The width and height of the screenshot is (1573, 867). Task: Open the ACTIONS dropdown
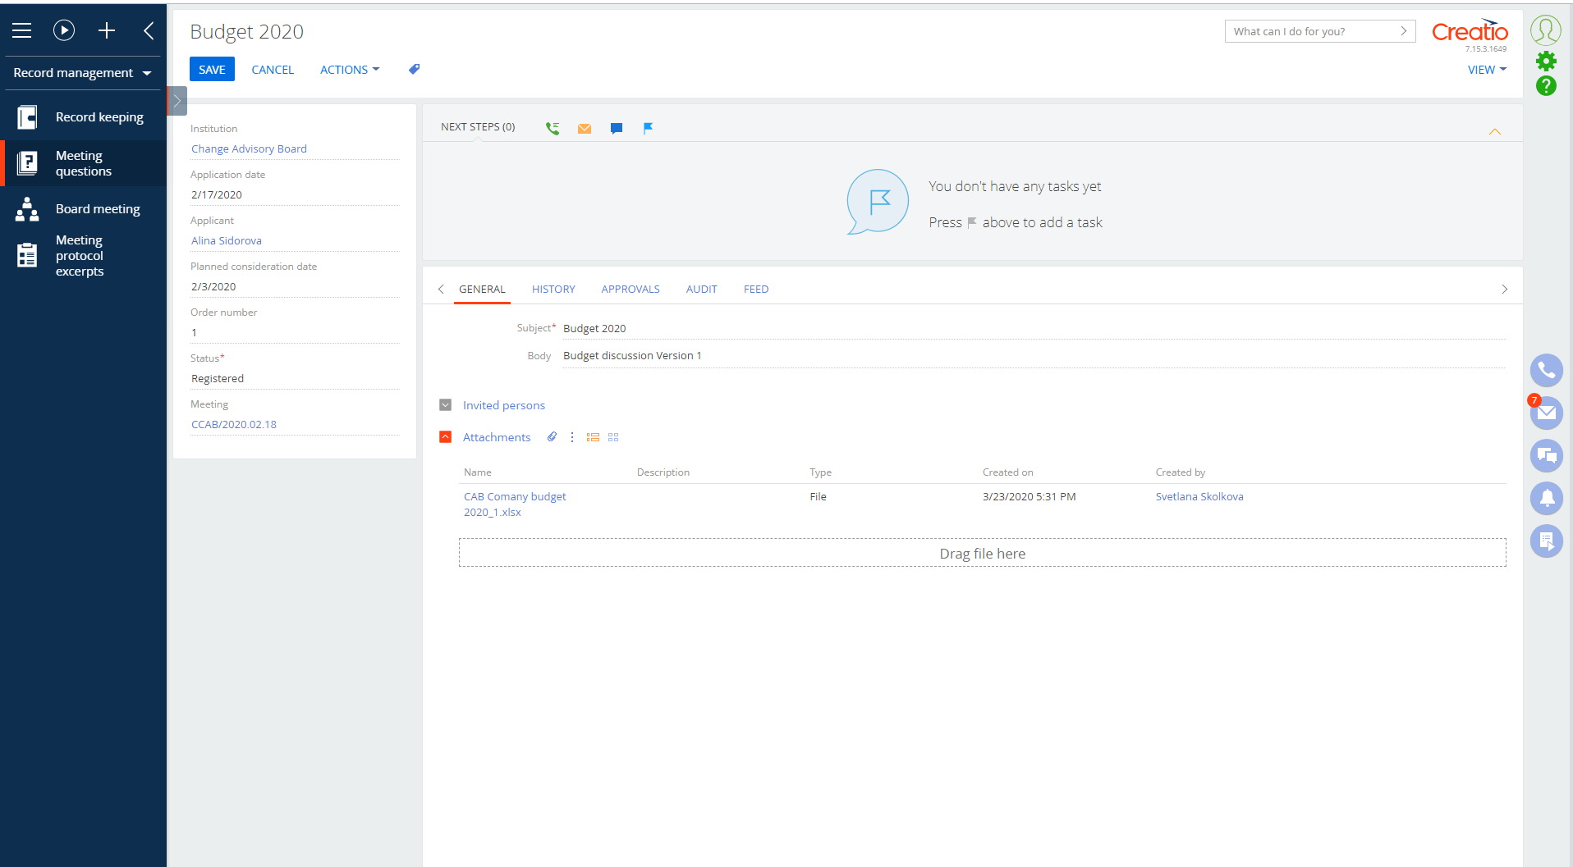pos(349,69)
